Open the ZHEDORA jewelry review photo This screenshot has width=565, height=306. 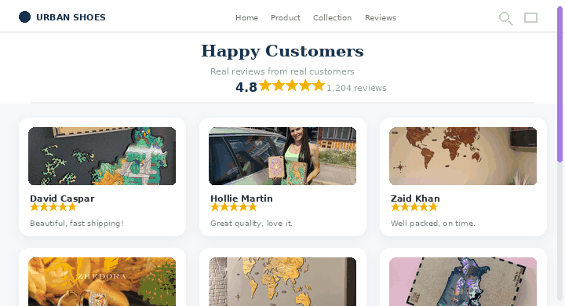click(x=102, y=282)
